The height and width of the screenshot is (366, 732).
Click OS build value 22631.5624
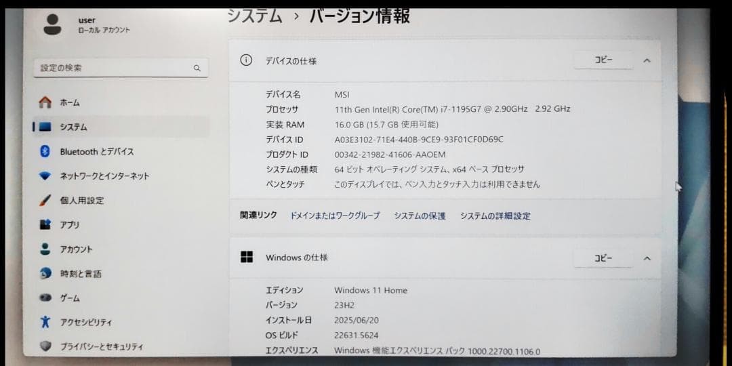pos(357,335)
